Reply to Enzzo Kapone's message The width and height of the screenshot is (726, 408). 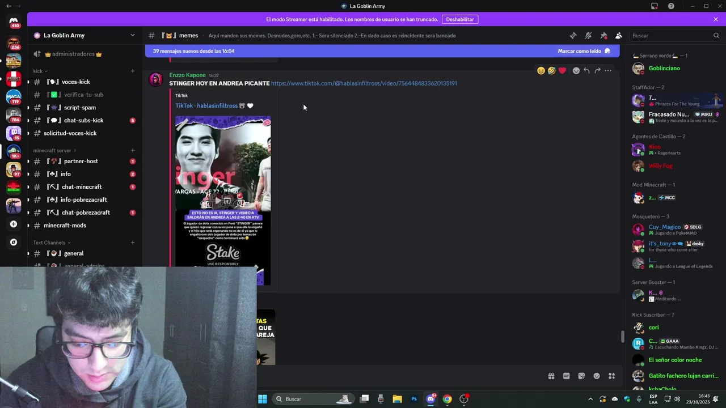(x=586, y=71)
